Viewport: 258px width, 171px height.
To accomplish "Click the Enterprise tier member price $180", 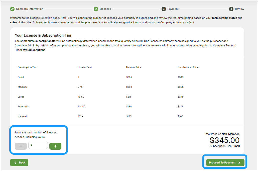I will tap(129, 106).
